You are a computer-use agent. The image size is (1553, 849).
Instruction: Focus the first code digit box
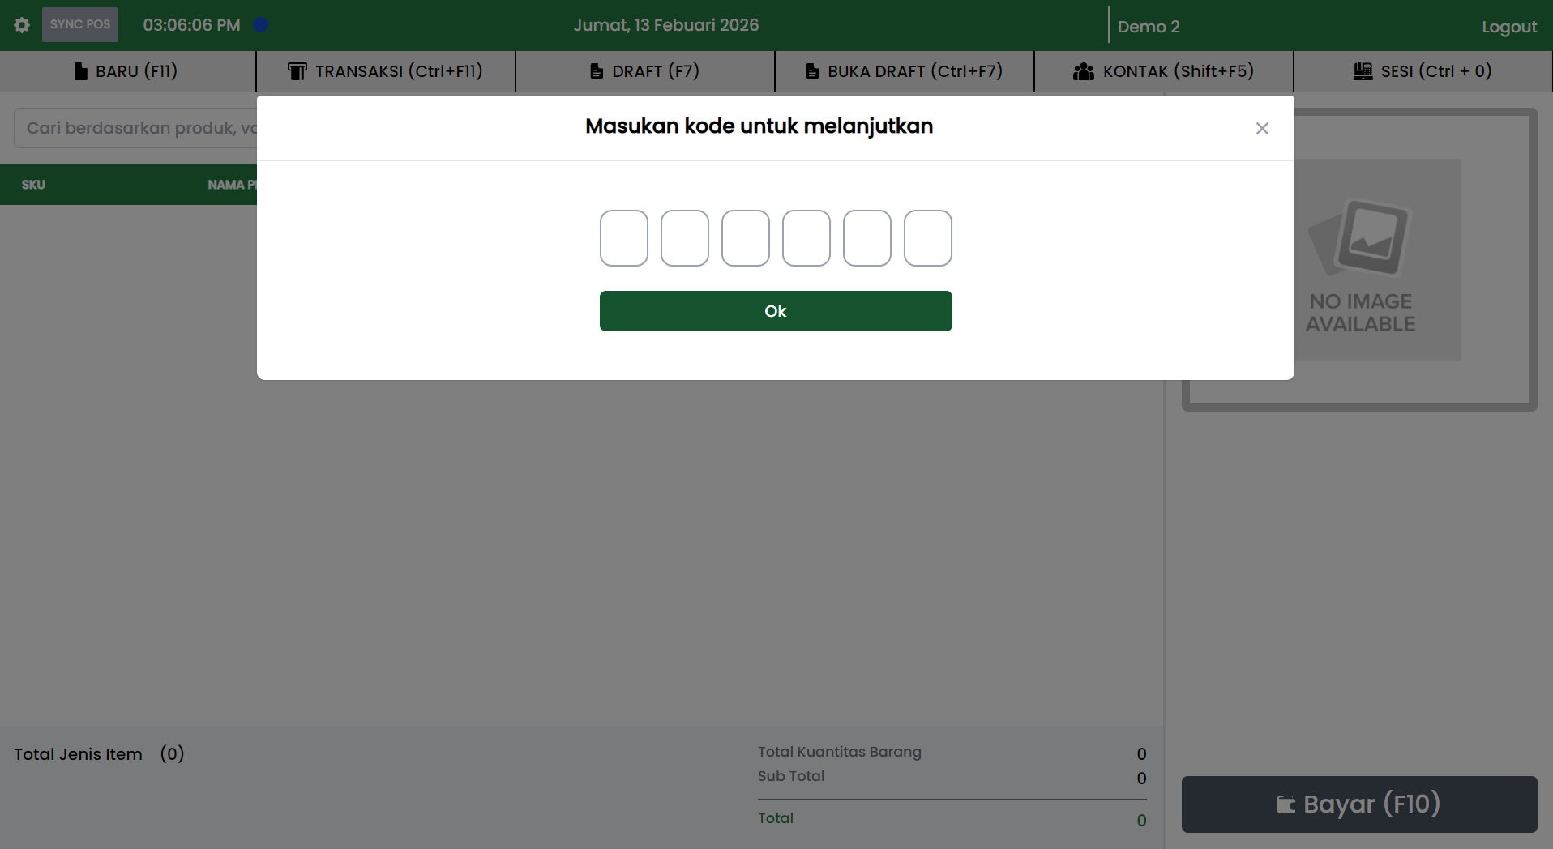click(624, 238)
